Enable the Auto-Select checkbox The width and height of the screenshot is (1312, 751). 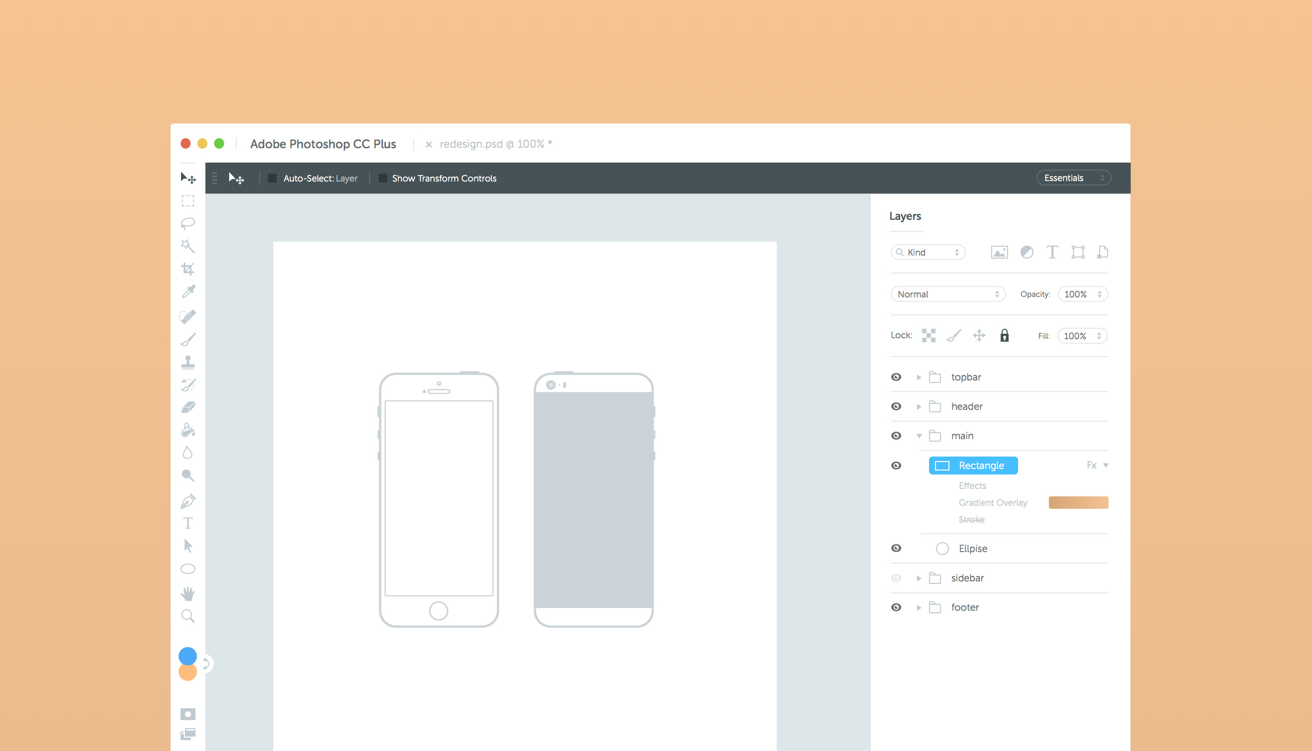273,179
